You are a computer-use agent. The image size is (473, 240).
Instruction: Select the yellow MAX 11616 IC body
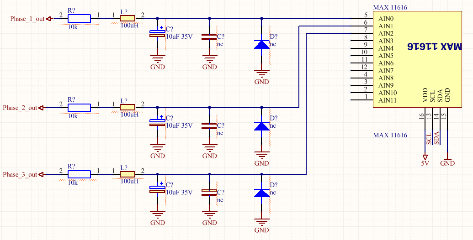coord(418,59)
